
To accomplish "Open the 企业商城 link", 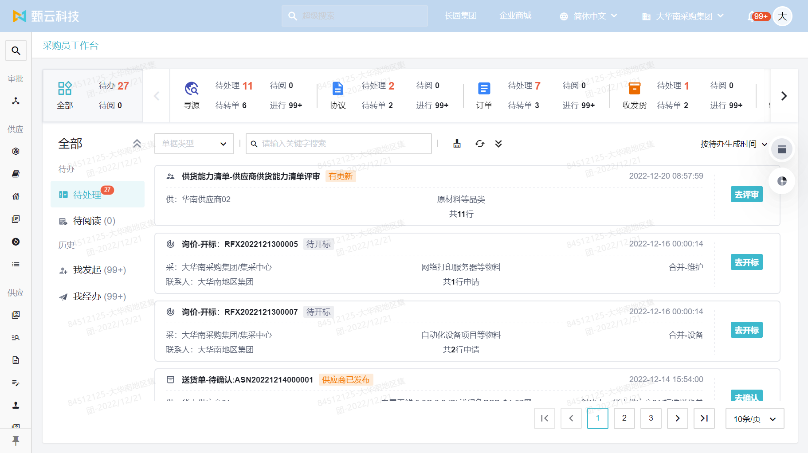I will tap(515, 16).
